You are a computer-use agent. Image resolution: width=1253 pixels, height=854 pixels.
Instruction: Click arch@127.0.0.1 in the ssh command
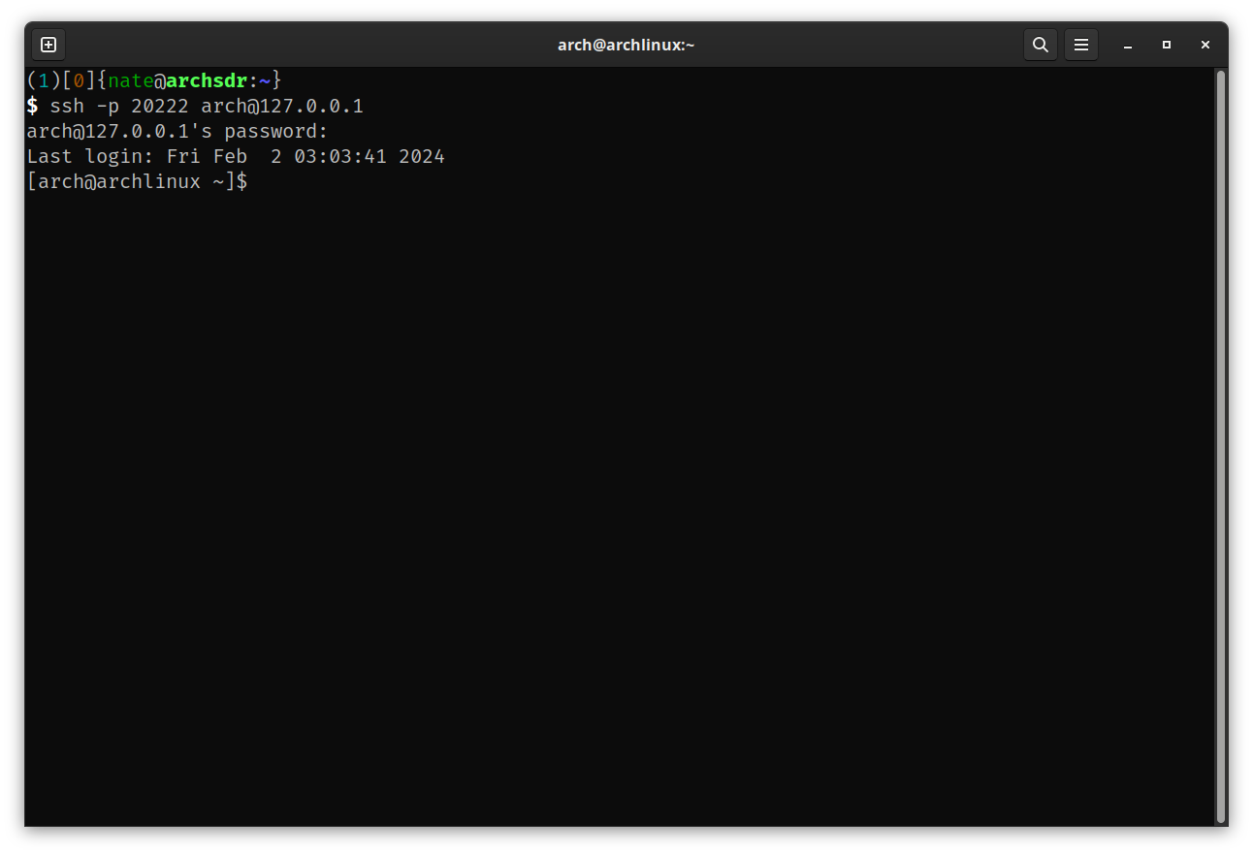pyautogui.click(x=281, y=106)
